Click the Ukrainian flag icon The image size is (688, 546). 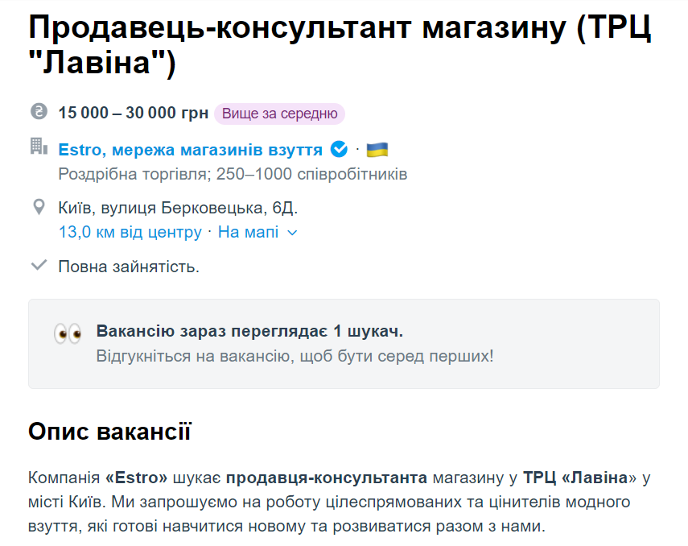pyautogui.click(x=377, y=150)
